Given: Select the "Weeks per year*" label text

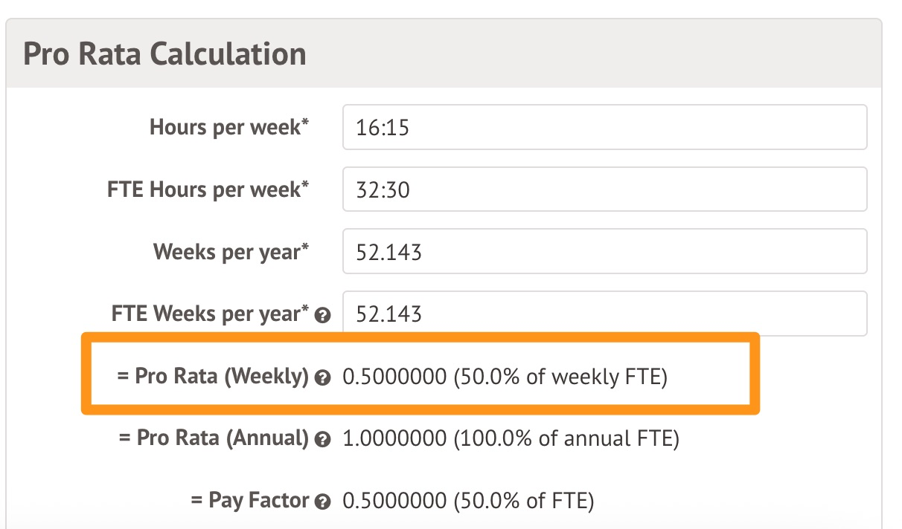Looking at the screenshot, I should [231, 252].
